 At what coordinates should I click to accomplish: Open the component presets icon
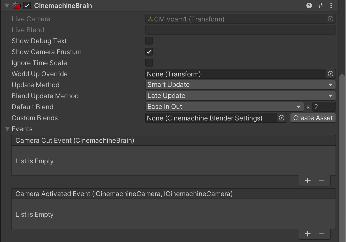click(320, 5)
